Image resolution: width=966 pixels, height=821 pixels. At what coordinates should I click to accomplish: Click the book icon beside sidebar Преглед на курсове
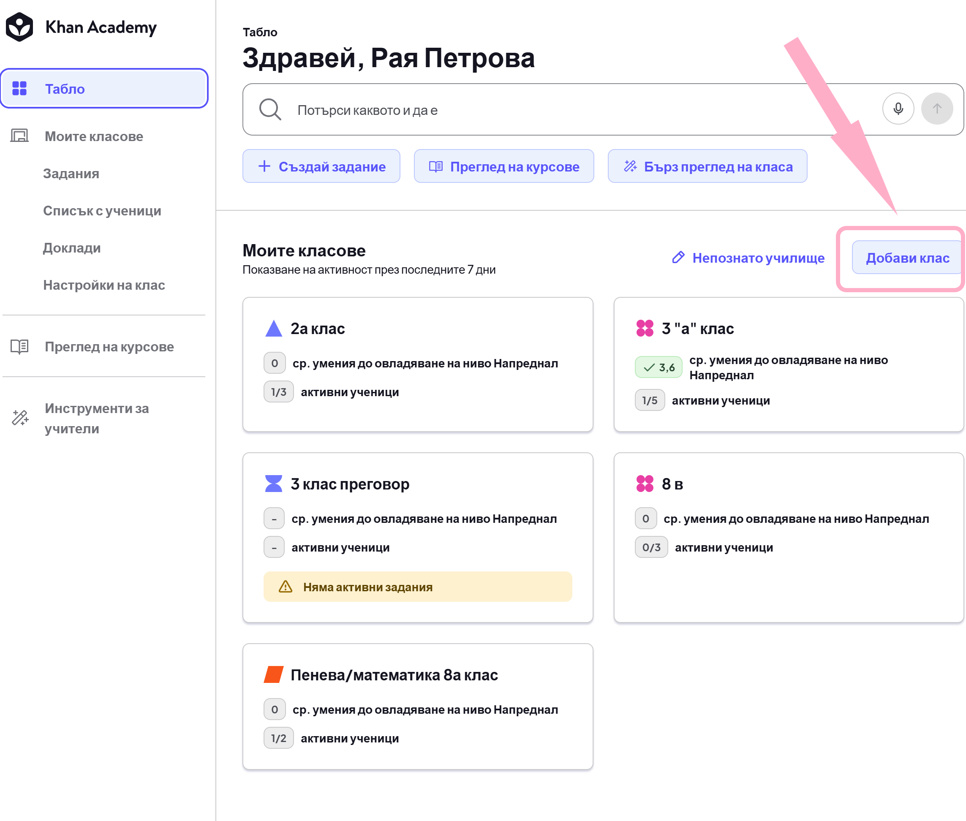click(x=19, y=347)
